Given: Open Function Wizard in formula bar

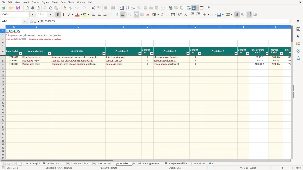Looking at the screenshot, I should (31, 21).
